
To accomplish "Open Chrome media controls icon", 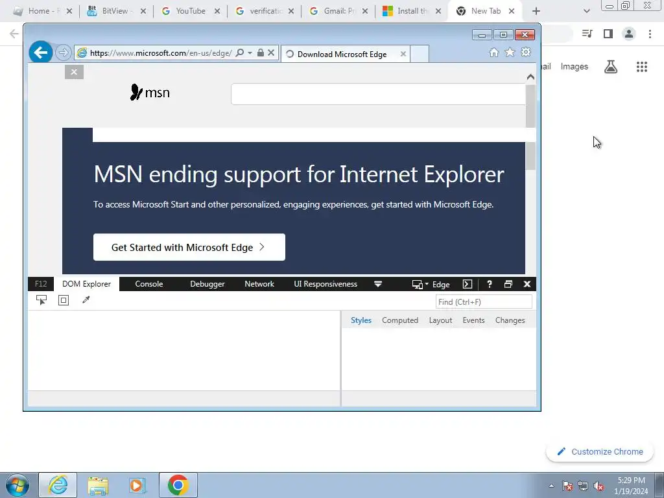I will click(587, 34).
